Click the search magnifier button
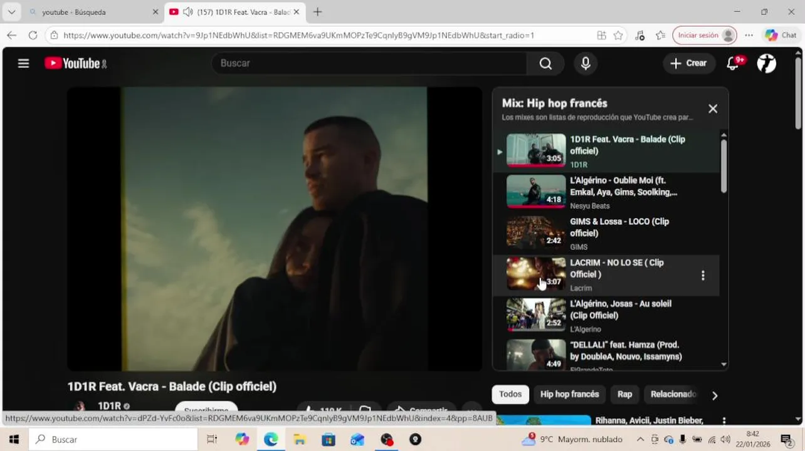The width and height of the screenshot is (805, 451). coord(545,63)
